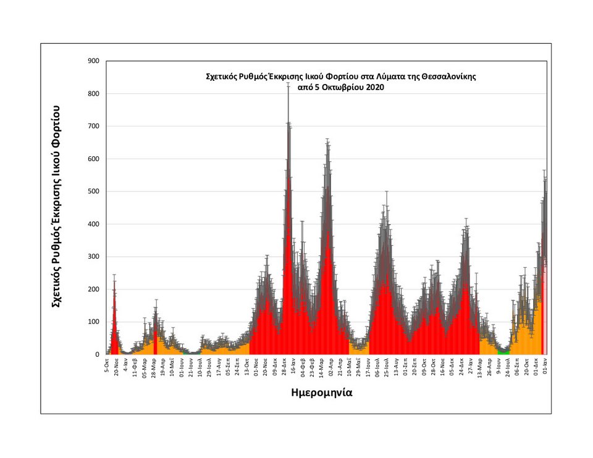The width and height of the screenshot is (593, 458).
Task: Select the 500 y-axis tick label
Action: (x=95, y=191)
